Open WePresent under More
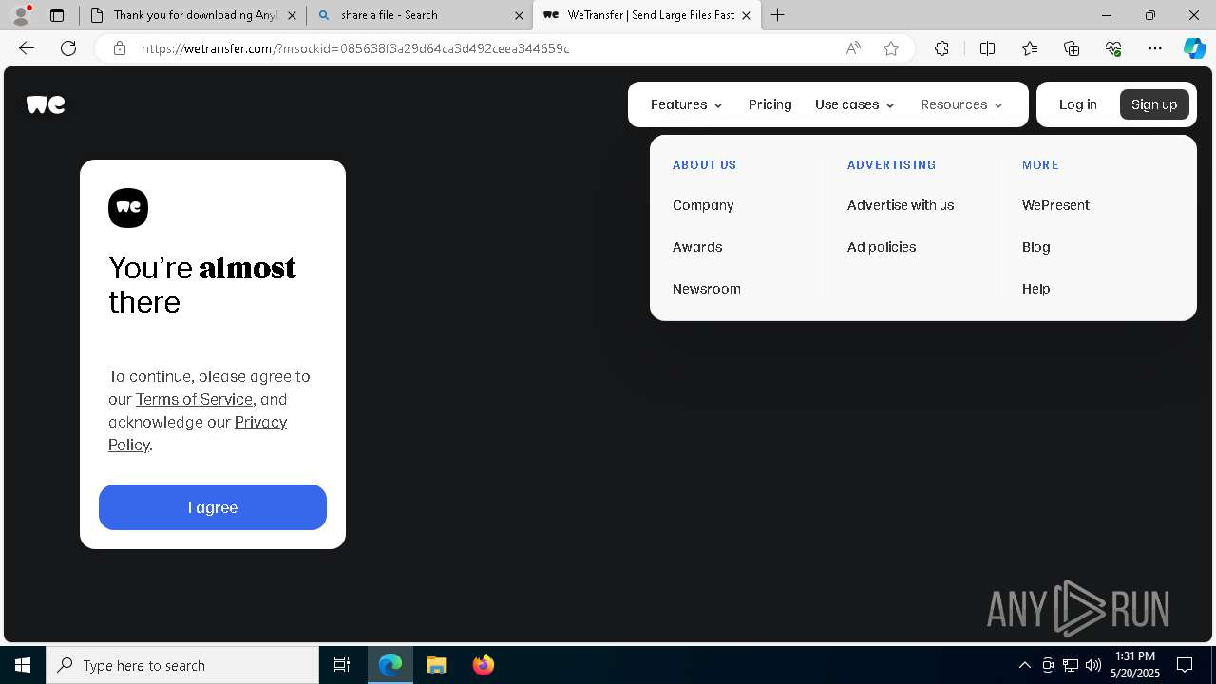This screenshot has height=684, width=1216. tap(1055, 205)
